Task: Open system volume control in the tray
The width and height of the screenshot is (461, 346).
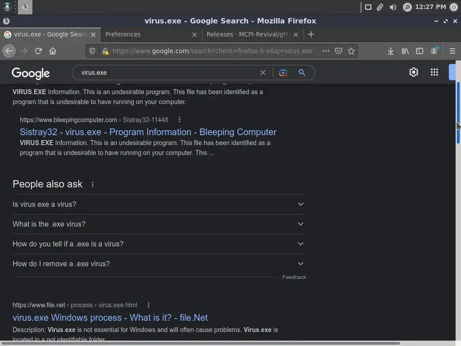Action: pyautogui.click(x=393, y=7)
